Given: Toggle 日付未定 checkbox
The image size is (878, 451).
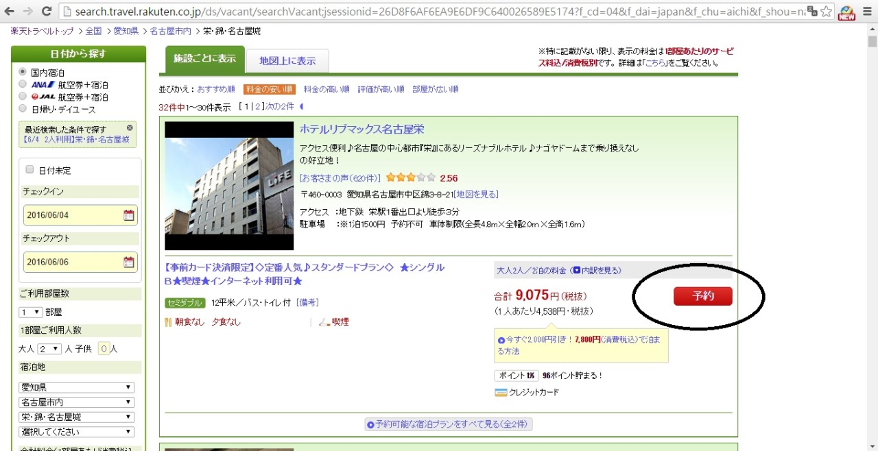Looking at the screenshot, I should click(x=29, y=169).
